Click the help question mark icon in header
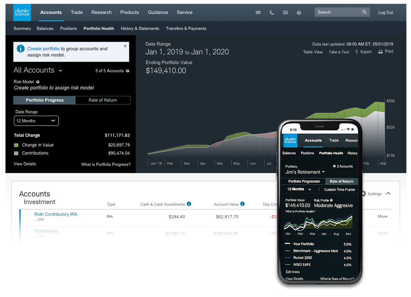 [x=299, y=13]
